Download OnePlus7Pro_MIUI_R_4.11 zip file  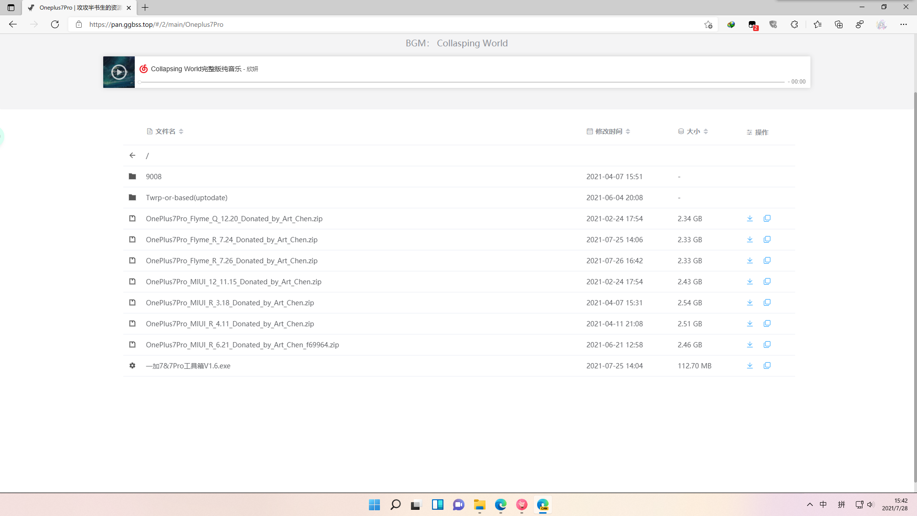point(750,323)
